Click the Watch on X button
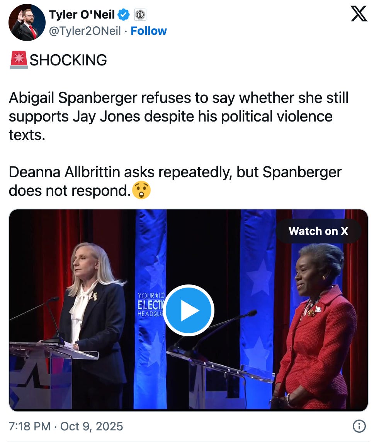Image resolution: width=374 pixels, height=442 pixels. coord(318,231)
